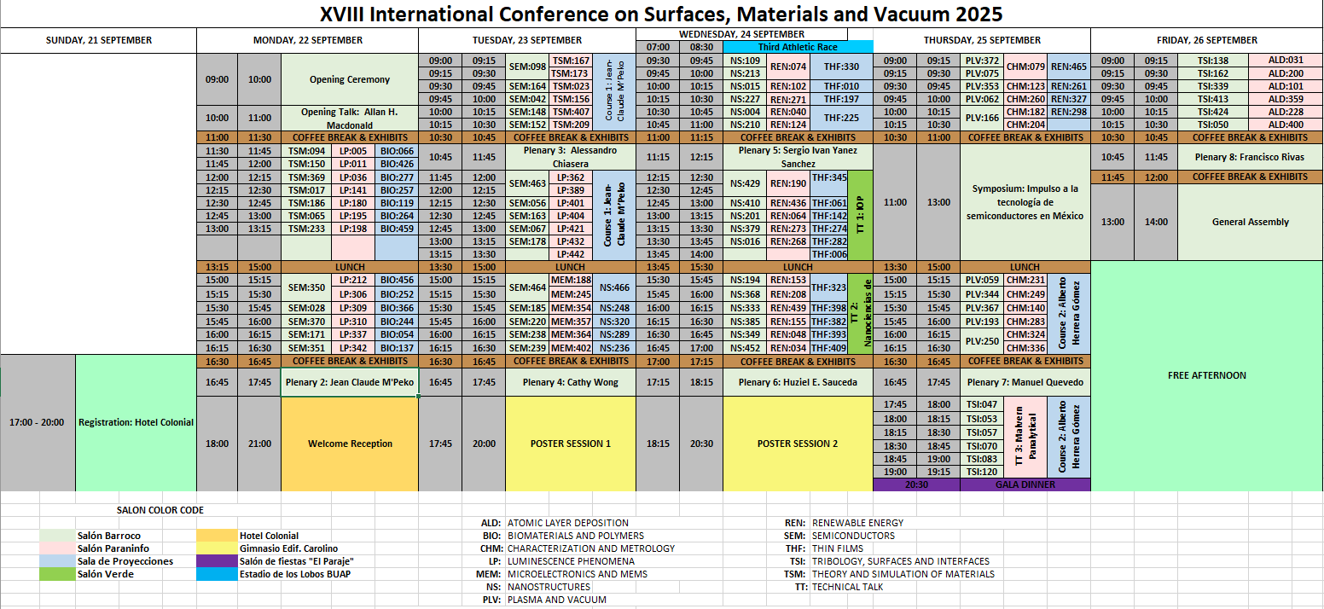Image resolution: width=1324 pixels, height=609 pixels.
Task: Select session cell "PLV:372"
Action: pyautogui.click(x=982, y=61)
